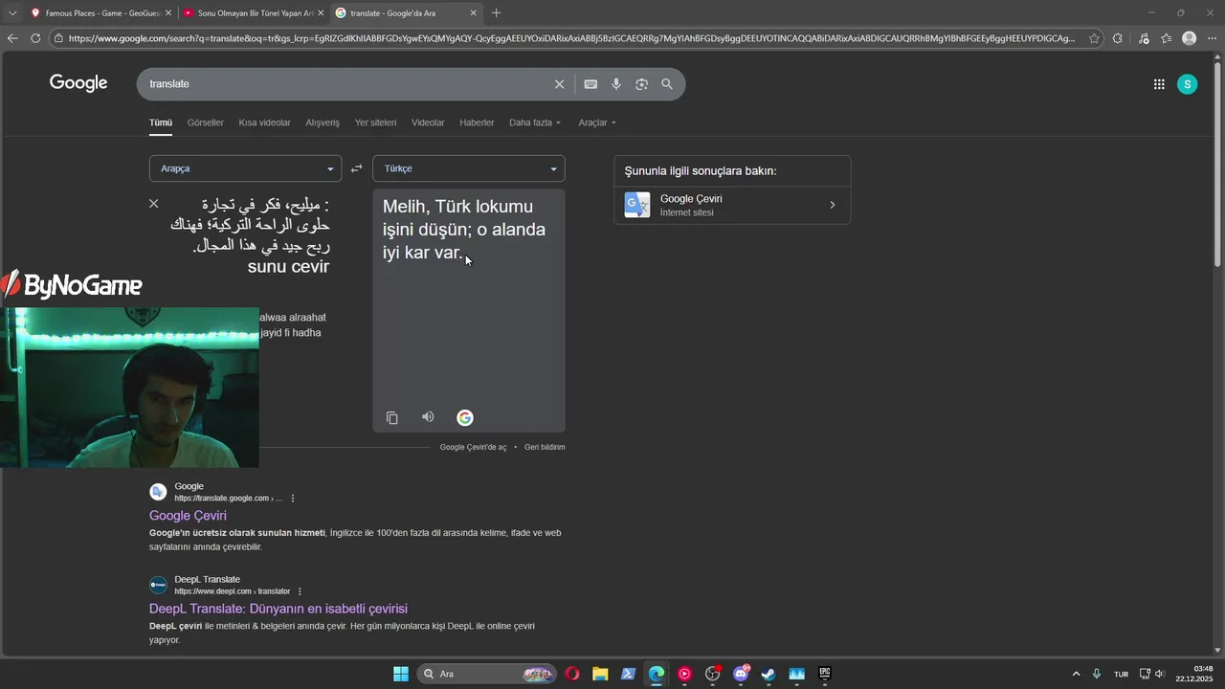Open Steam from the taskbar
The image size is (1225, 689).
pyautogui.click(x=768, y=674)
